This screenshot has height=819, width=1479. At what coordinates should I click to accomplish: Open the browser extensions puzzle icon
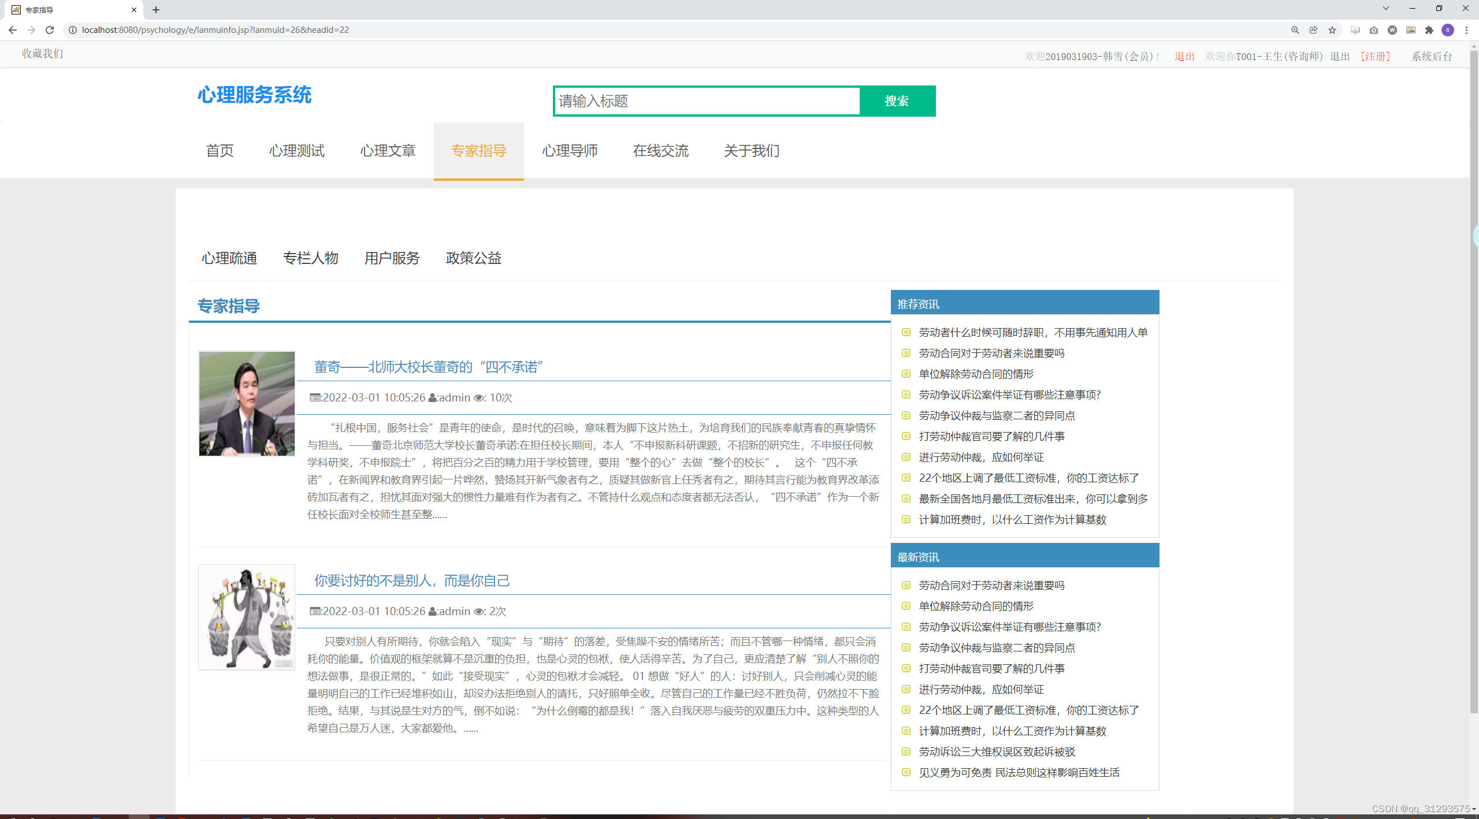pyautogui.click(x=1429, y=30)
